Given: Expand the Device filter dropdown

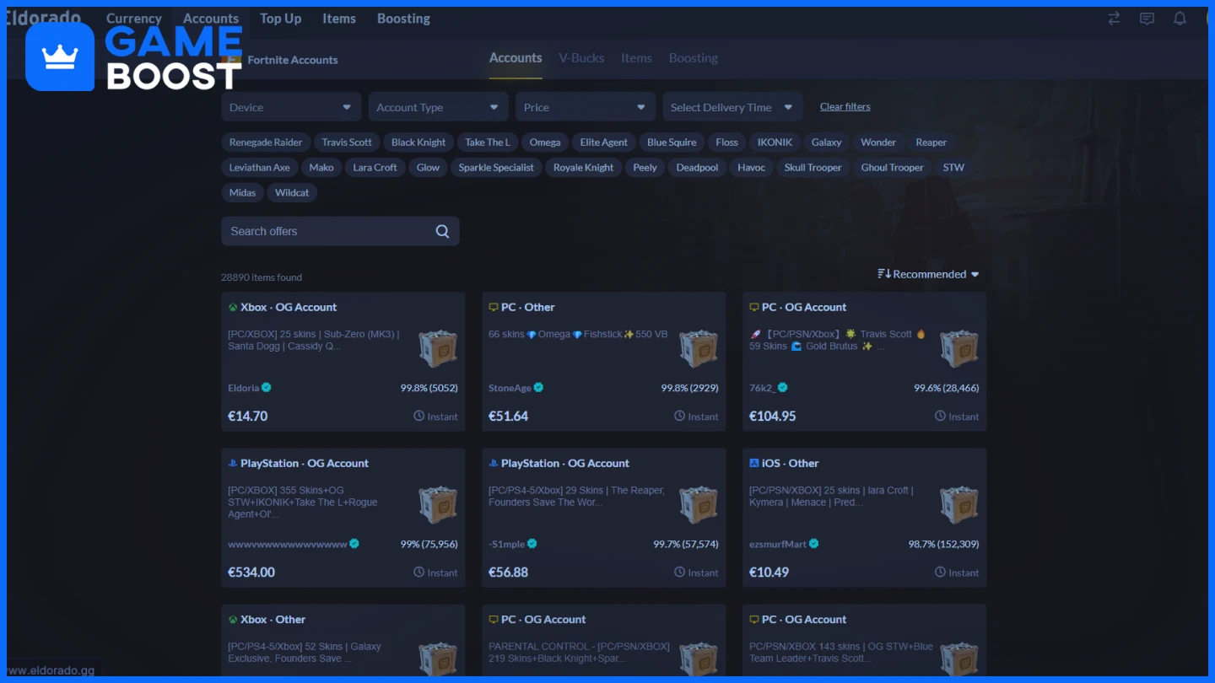Looking at the screenshot, I should pyautogui.click(x=291, y=107).
